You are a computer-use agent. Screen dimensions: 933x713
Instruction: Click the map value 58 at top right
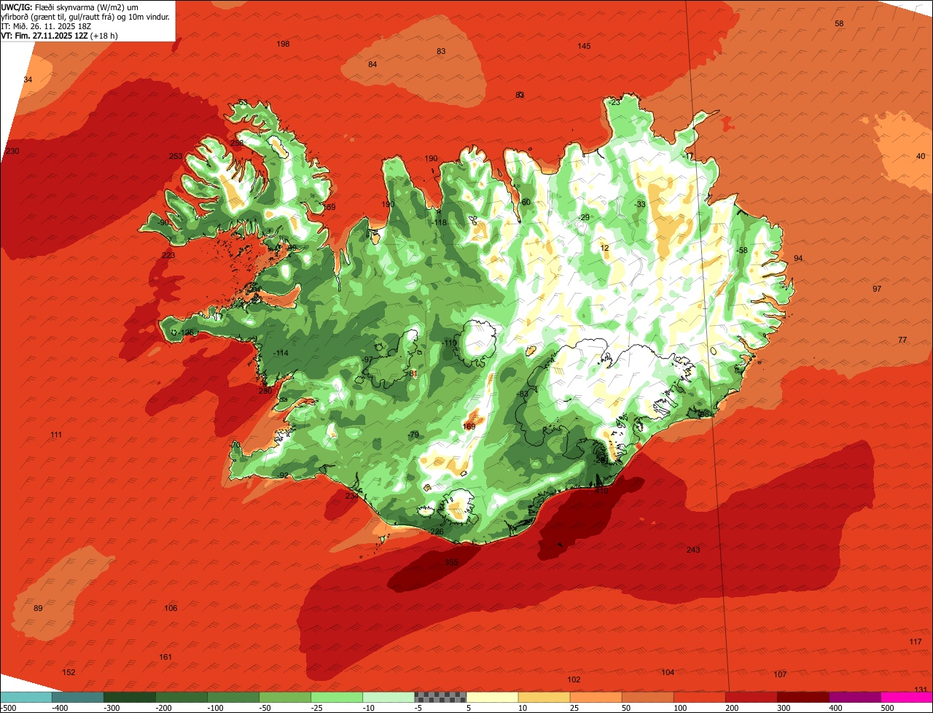[839, 24]
